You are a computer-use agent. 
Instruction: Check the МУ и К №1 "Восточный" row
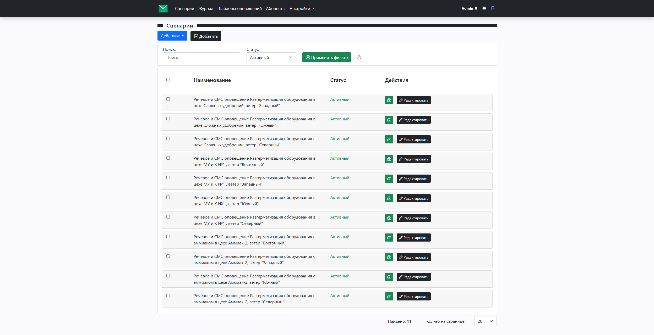(x=168, y=158)
